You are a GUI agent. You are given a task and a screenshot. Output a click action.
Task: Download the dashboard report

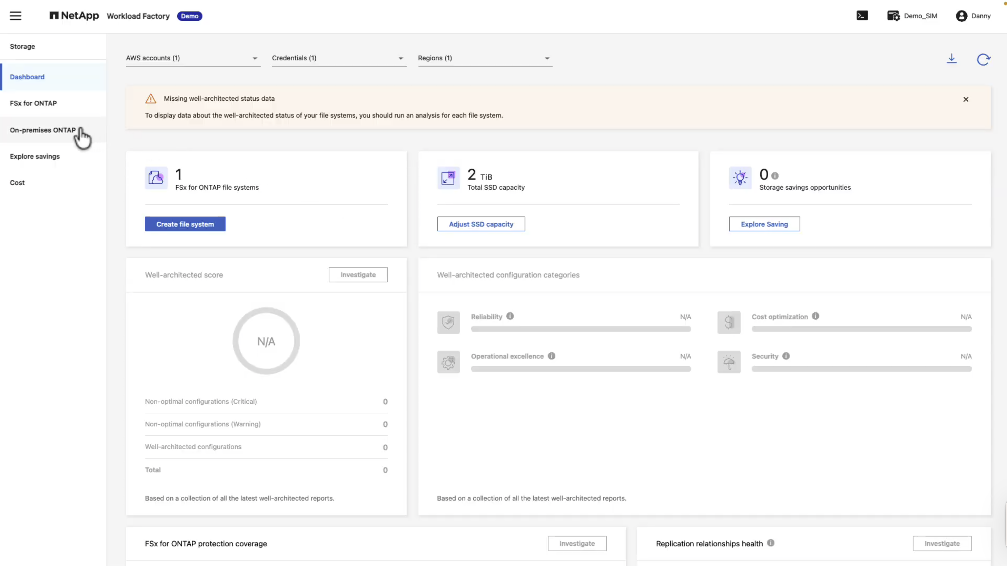coord(952,59)
